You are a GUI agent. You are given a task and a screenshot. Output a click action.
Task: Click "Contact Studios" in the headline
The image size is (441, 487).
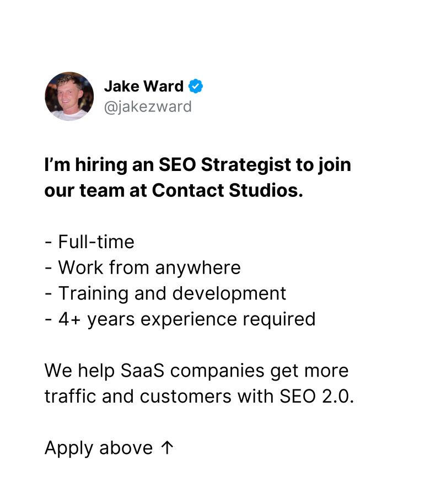(x=227, y=190)
